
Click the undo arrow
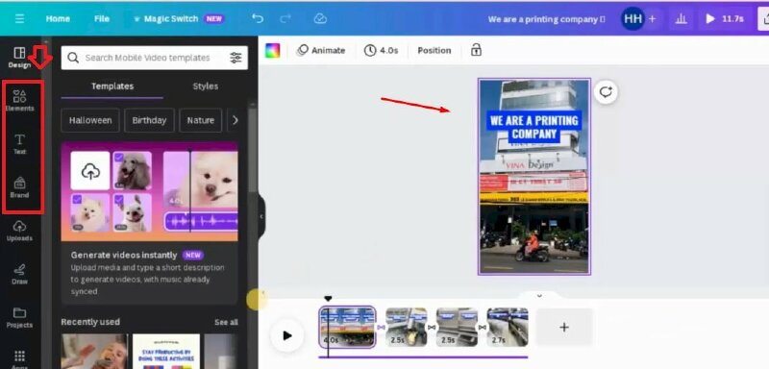pyautogui.click(x=258, y=18)
